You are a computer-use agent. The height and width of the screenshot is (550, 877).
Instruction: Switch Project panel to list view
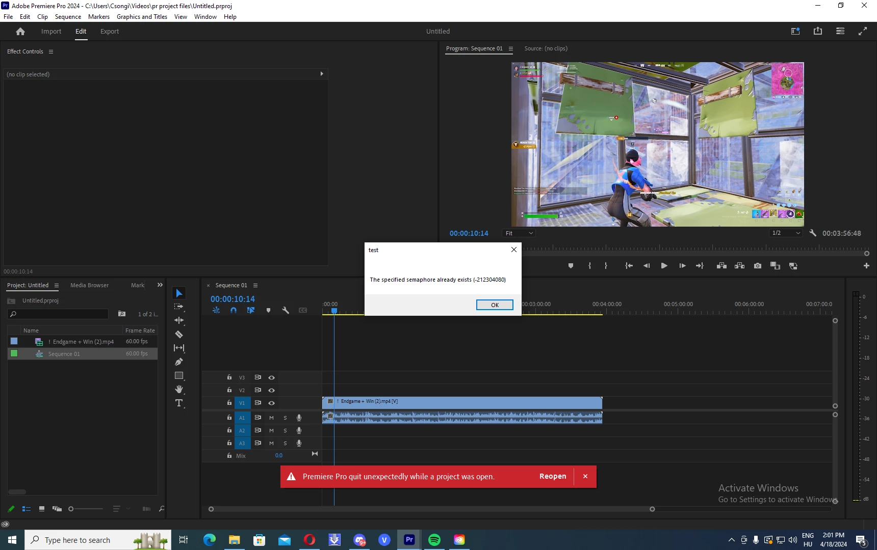(x=27, y=509)
